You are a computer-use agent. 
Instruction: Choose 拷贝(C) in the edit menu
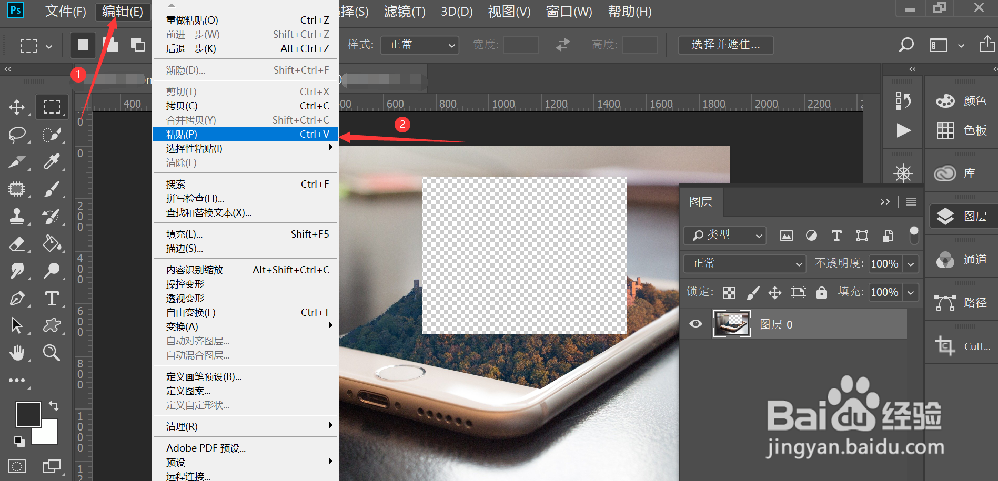tap(246, 106)
